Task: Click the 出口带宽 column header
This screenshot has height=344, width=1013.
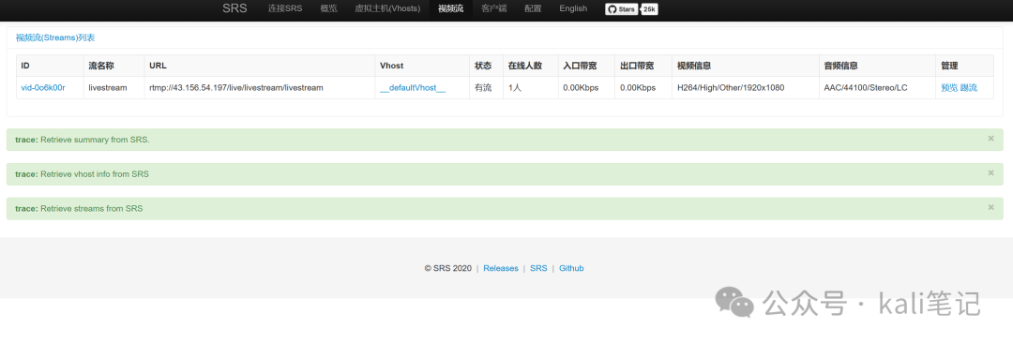Action: 643,66
